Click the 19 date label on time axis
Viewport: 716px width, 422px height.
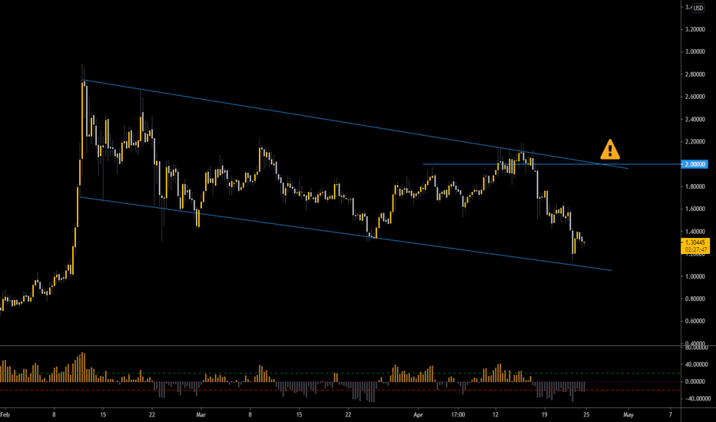545,414
